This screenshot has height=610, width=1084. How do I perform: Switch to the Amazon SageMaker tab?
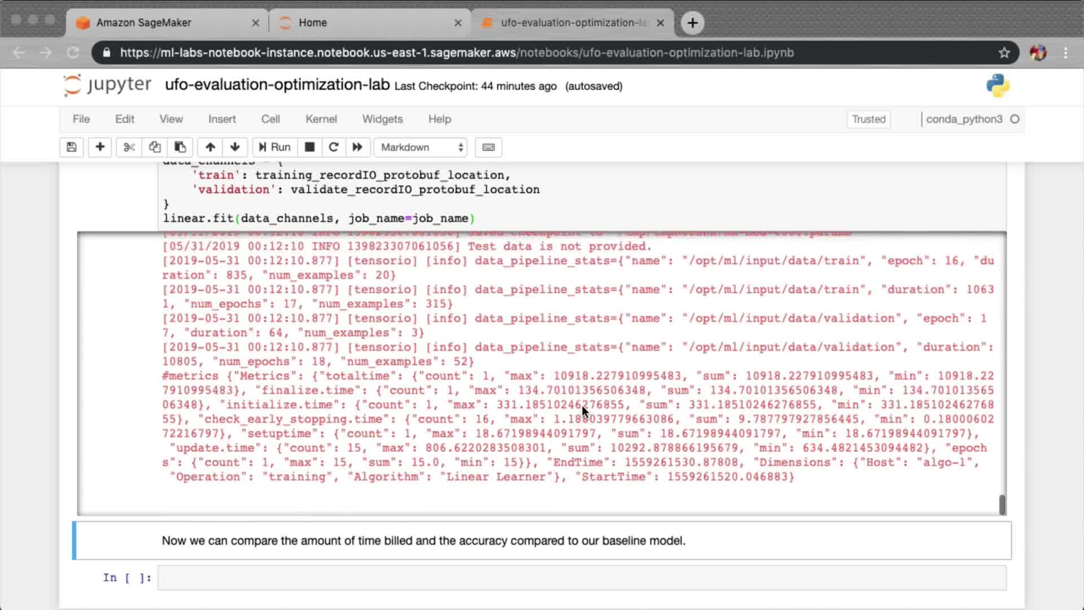click(x=144, y=23)
